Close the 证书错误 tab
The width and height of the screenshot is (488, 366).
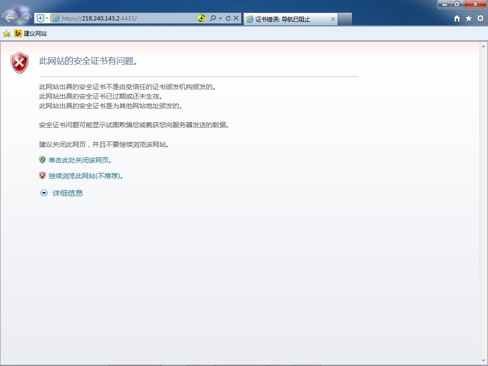(333, 19)
